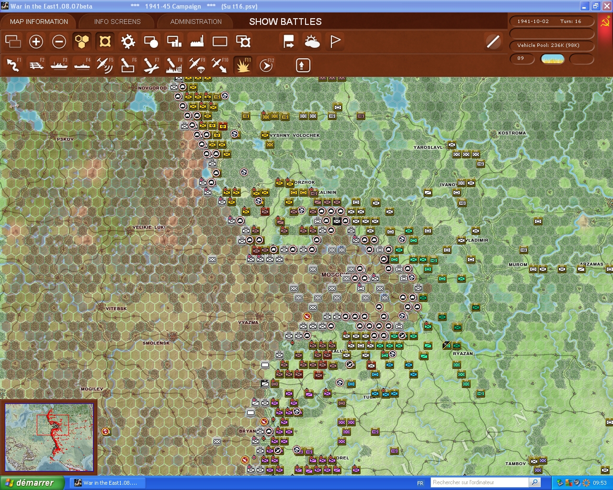Click the zoom in plus icon

(x=36, y=42)
